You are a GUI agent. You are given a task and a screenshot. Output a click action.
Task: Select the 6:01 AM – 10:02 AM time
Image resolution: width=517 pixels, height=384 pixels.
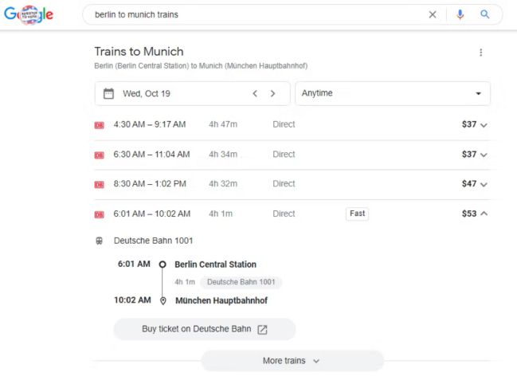tap(152, 214)
